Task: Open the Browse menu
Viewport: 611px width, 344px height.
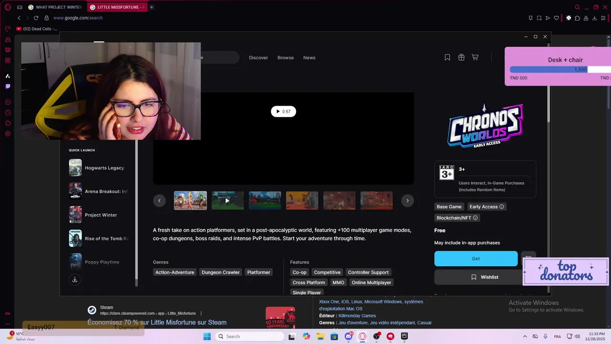Action: [285, 58]
